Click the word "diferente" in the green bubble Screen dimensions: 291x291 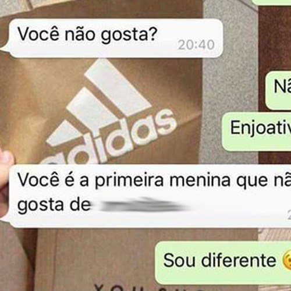[x=239, y=260]
